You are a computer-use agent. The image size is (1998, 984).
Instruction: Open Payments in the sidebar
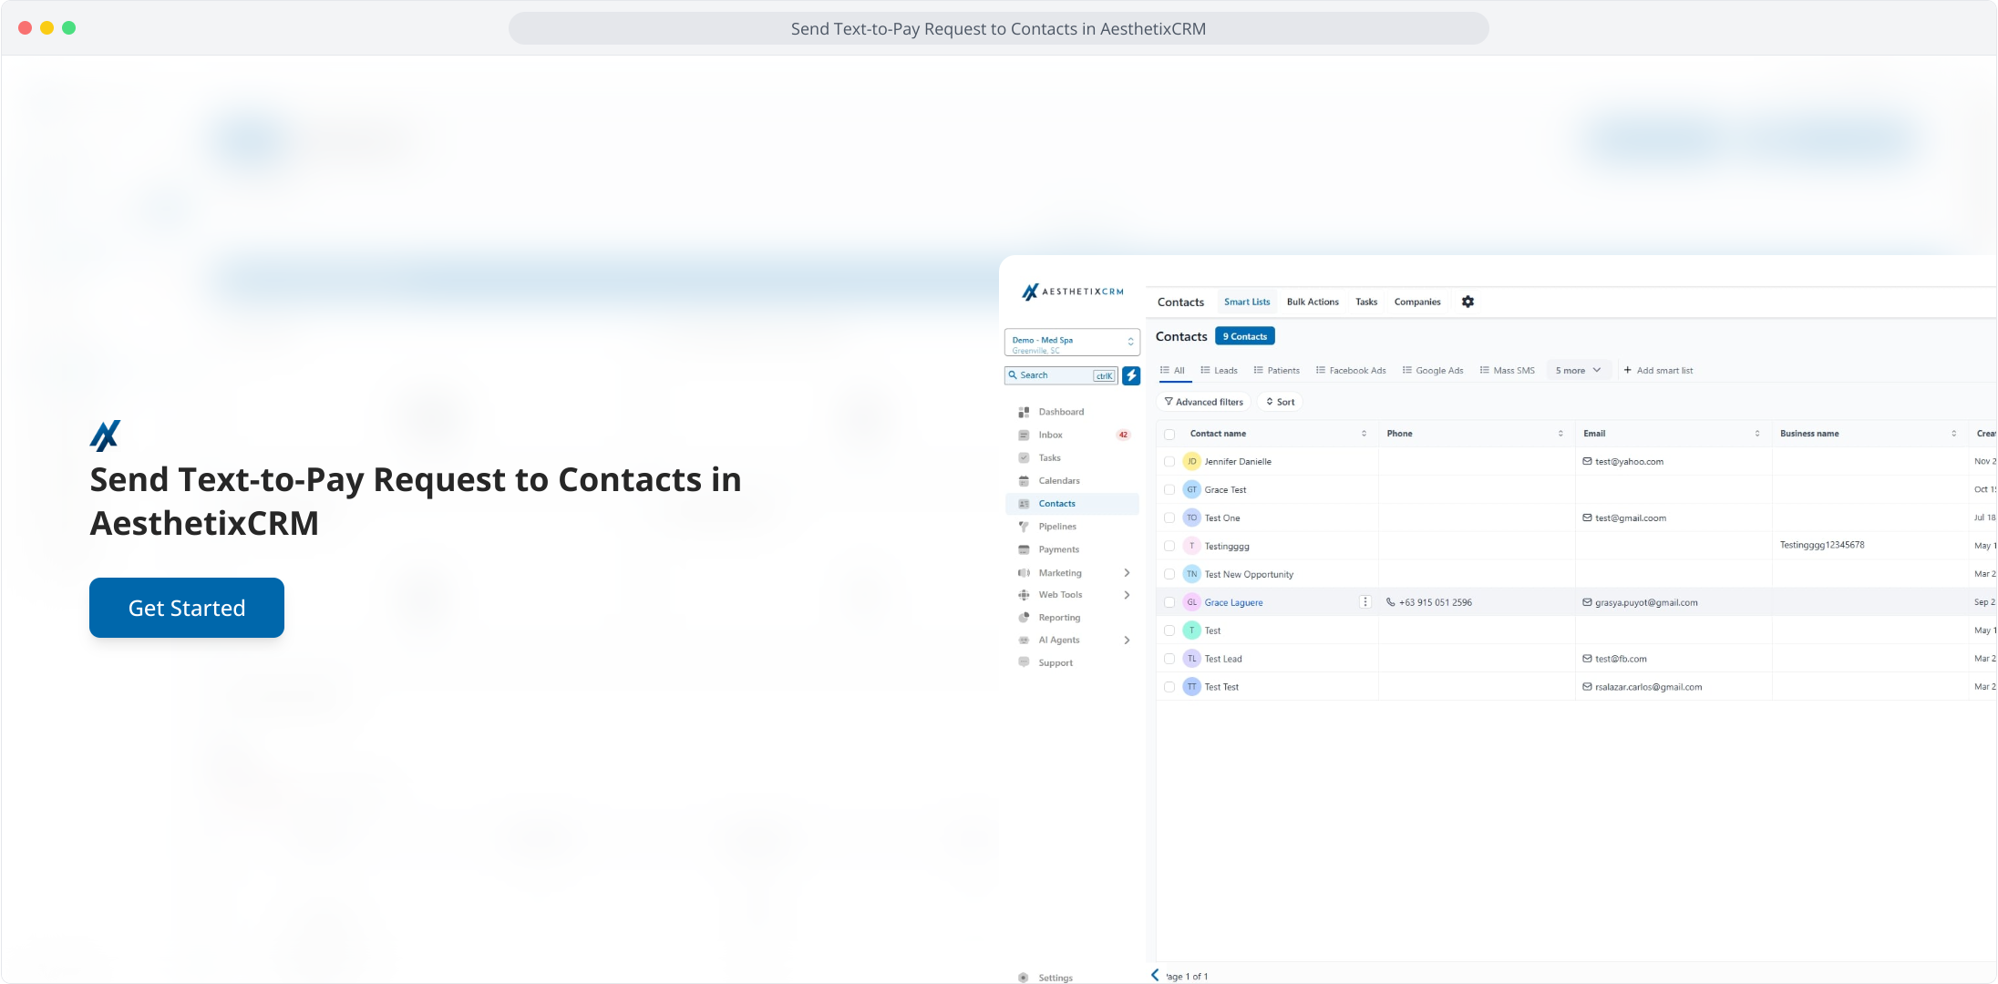click(x=1058, y=549)
